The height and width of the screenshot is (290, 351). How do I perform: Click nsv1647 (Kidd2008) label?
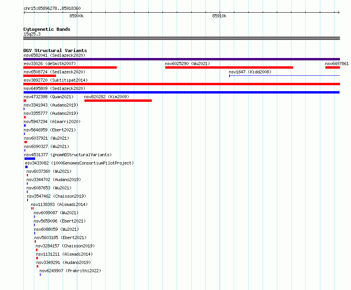click(250, 72)
